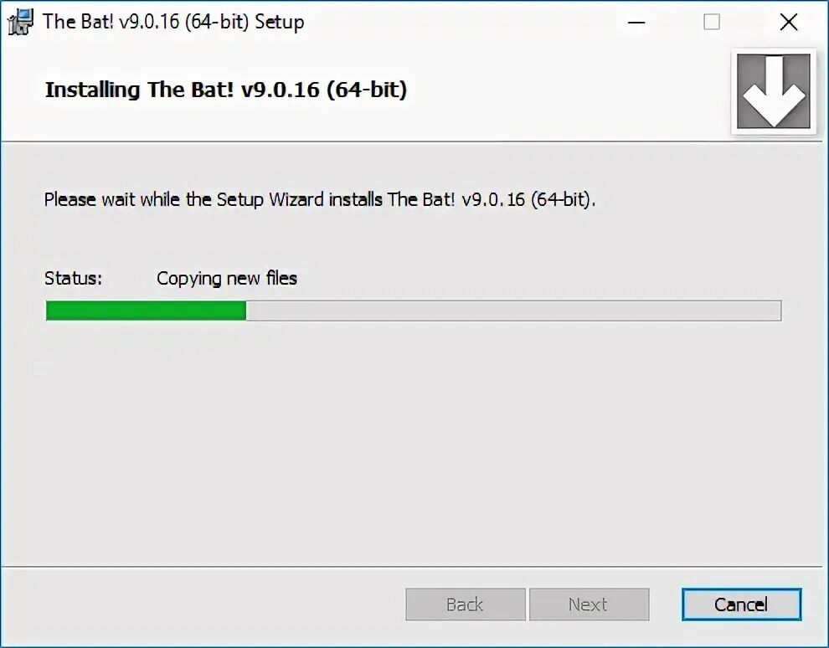
Task: Click the 'Copying new files' status text
Action: coord(227,279)
